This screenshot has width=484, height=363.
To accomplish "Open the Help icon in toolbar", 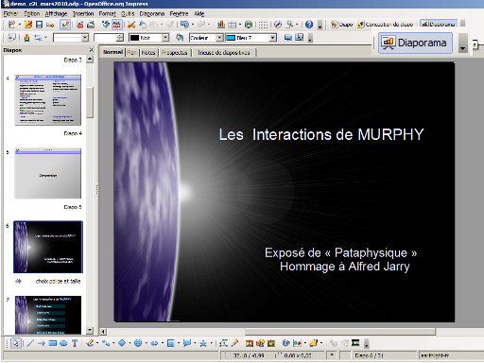I will (309, 25).
